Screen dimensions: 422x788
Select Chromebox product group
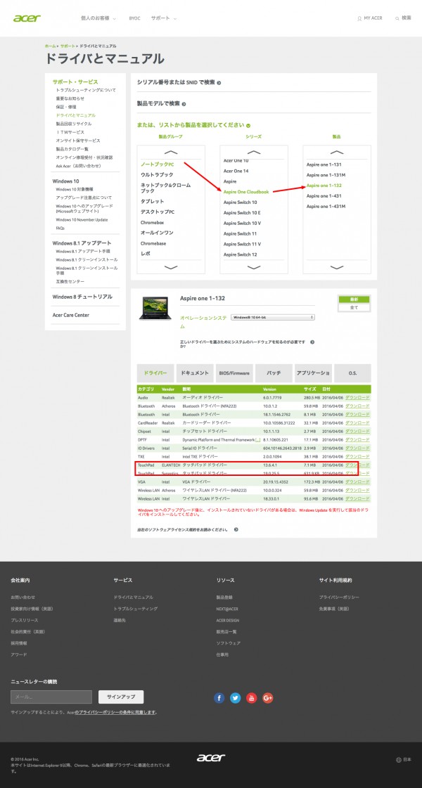[x=153, y=222]
